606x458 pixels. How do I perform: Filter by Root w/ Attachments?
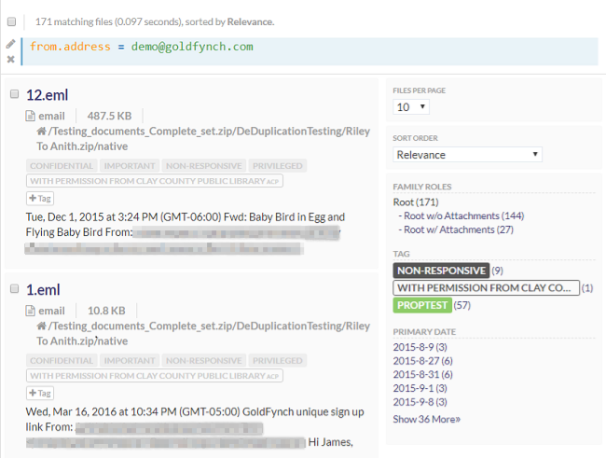(448, 229)
